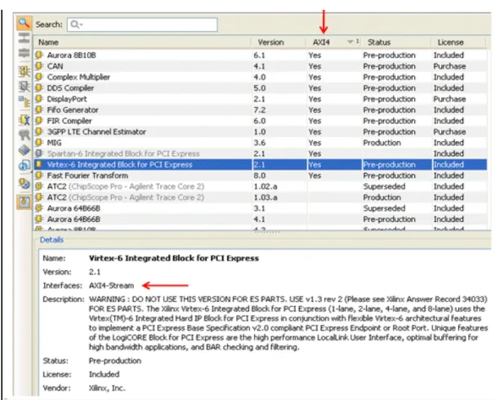Click the Superseded status for ATC2 1.02.a

[x=384, y=186]
